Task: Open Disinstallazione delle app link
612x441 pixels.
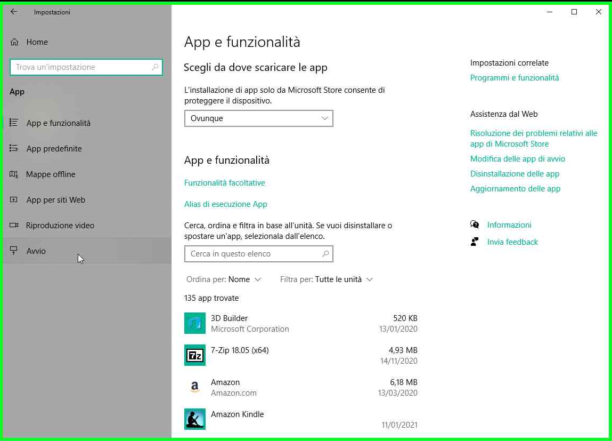Action: point(515,173)
